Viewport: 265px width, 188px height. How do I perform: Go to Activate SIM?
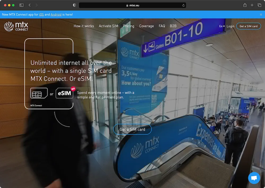click(108, 26)
